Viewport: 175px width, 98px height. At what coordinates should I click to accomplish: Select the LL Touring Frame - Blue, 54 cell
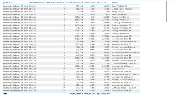(x=123, y=22)
